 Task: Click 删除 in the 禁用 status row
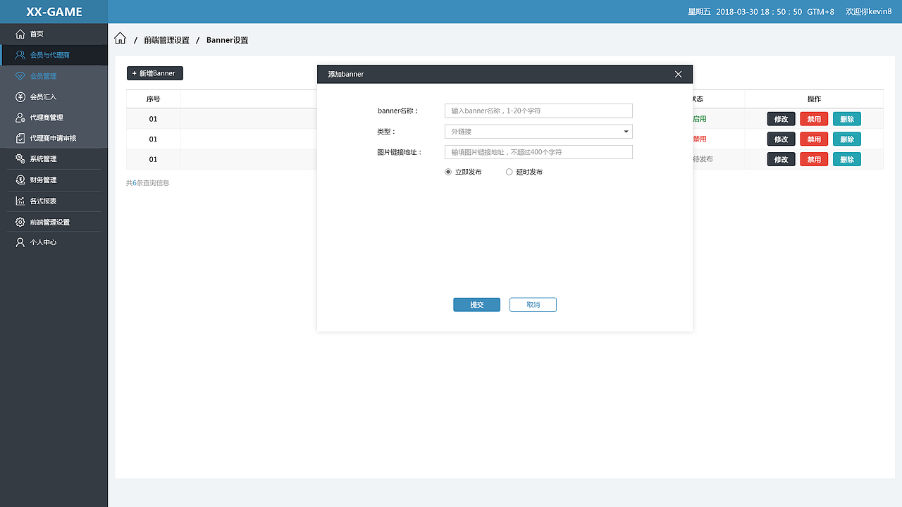click(x=847, y=139)
